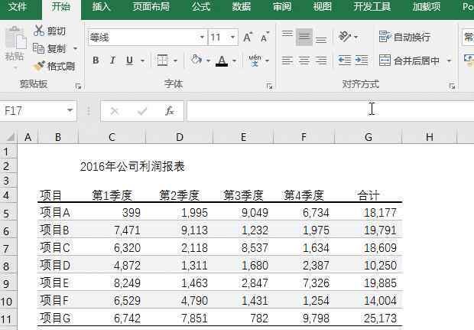This screenshot has width=474, height=330.
Task: Open font color dropdown arrow
Action: point(234,60)
